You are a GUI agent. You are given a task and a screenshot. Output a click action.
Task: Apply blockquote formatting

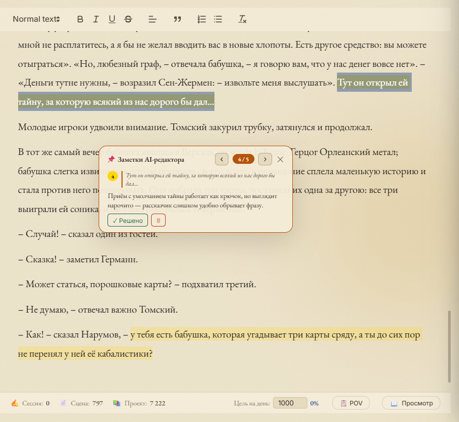(177, 19)
